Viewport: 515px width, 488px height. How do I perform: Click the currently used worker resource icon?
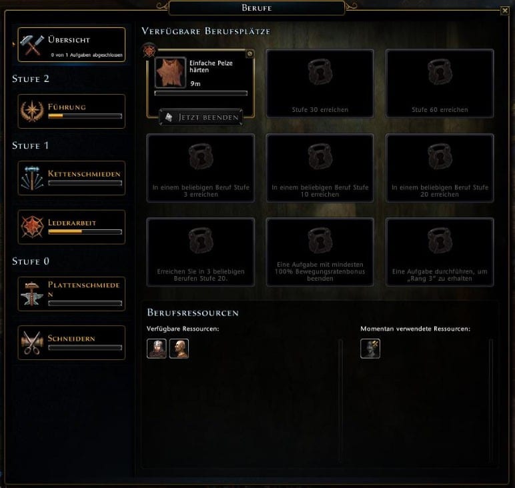tap(370, 349)
